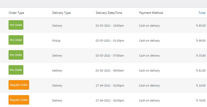The width and height of the screenshot is (207, 107).
Task: Select the Pickup delivery type cell
Action: point(56,41)
